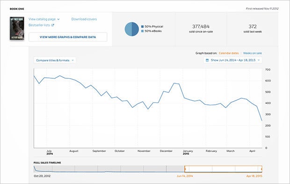Select the BOOK ONE heading

tap(17, 9)
